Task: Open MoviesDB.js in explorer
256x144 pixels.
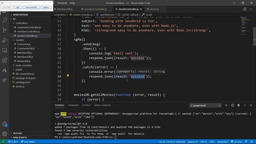Action: click(24, 61)
